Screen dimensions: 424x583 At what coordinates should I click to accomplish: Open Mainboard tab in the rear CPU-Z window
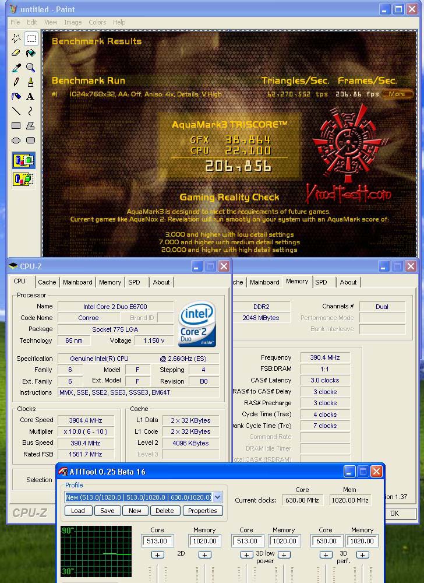point(264,282)
